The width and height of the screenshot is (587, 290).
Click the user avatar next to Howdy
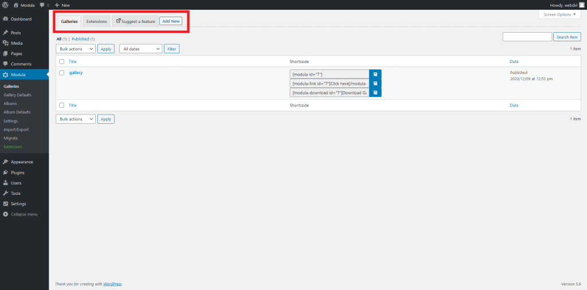581,5
